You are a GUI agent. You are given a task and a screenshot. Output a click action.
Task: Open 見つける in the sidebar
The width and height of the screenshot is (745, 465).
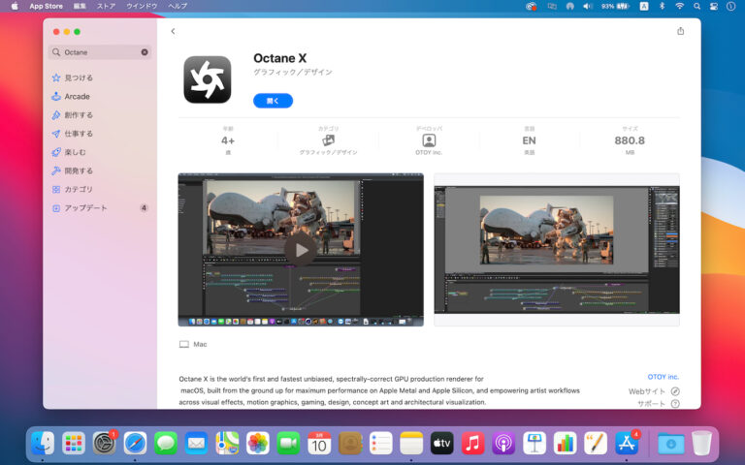pos(79,77)
